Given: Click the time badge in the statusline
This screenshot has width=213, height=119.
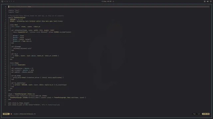Looking at the screenshot, I should pos(206,114).
